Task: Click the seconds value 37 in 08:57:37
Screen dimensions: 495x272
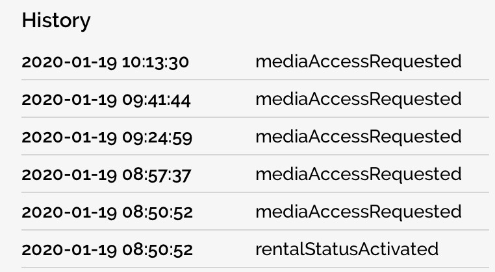Action: (181, 176)
